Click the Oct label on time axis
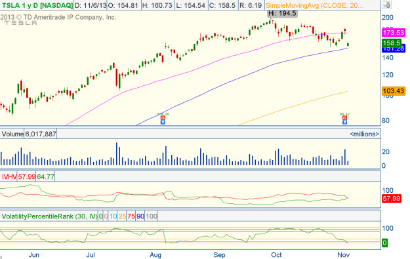Screen dimensions: 410x259 coord(276,255)
